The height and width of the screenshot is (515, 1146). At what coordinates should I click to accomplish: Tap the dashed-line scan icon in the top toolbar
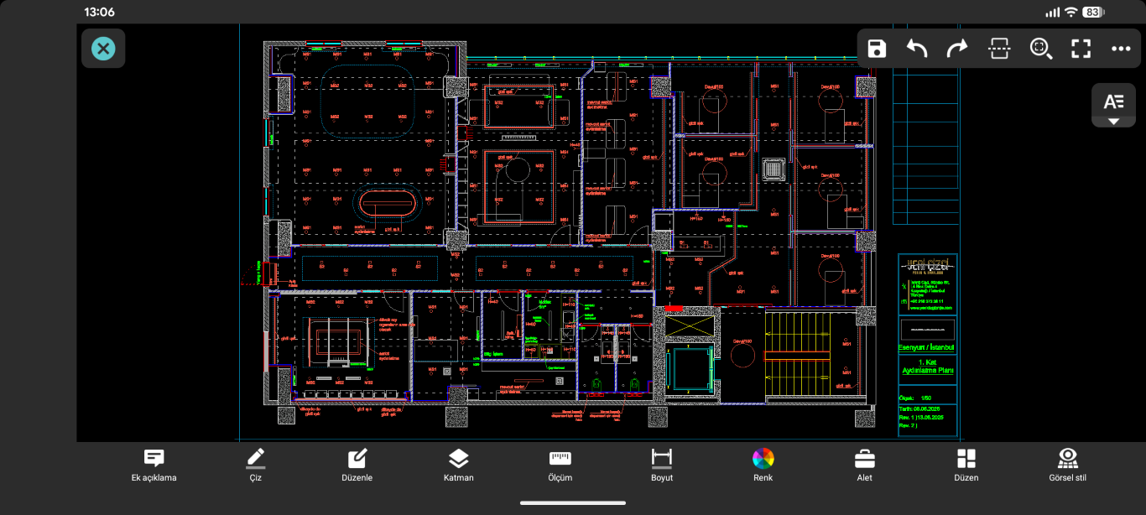pos(999,49)
